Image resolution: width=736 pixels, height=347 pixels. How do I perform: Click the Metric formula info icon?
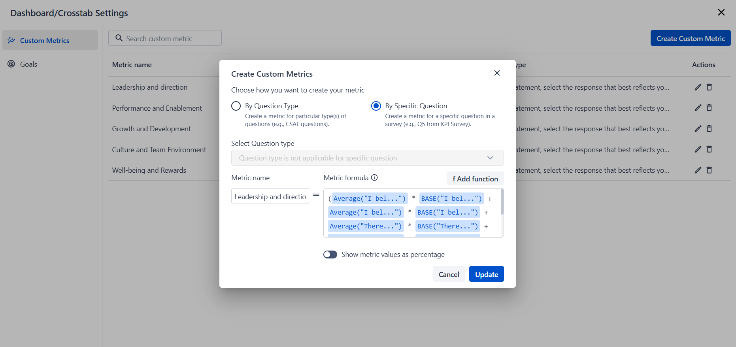tap(374, 178)
